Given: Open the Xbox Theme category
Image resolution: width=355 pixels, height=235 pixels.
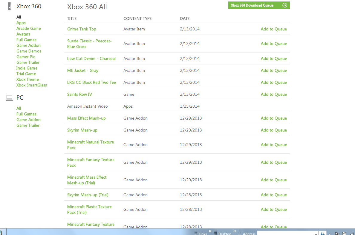Looking at the screenshot, I should point(27,79).
